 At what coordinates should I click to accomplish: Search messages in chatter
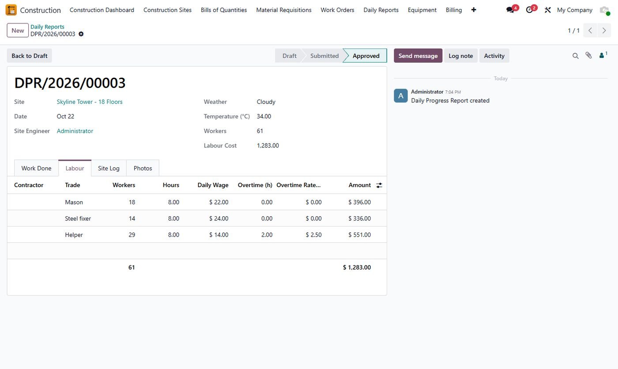pyautogui.click(x=575, y=56)
